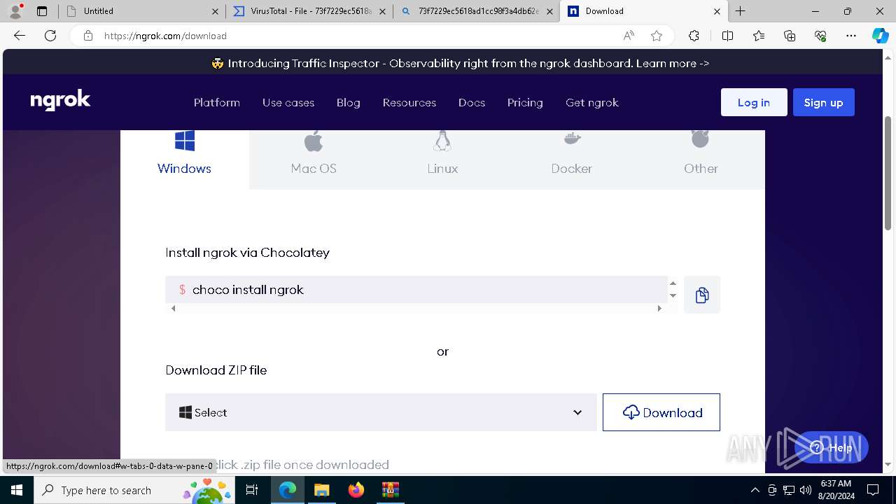The height and width of the screenshot is (504, 896).
Task: Open the browser profile icon
Action: click(15, 11)
